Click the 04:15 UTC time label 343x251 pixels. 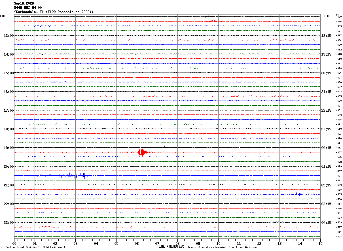pyautogui.click(x=326, y=222)
